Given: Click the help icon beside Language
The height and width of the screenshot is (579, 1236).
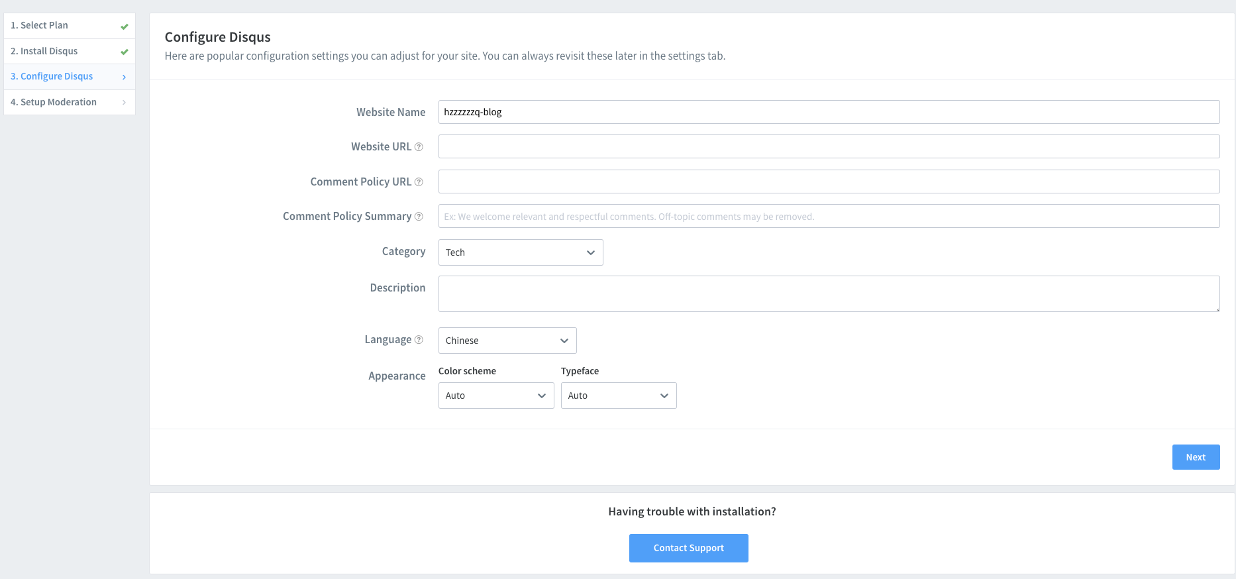Looking at the screenshot, I should [419, 340].
